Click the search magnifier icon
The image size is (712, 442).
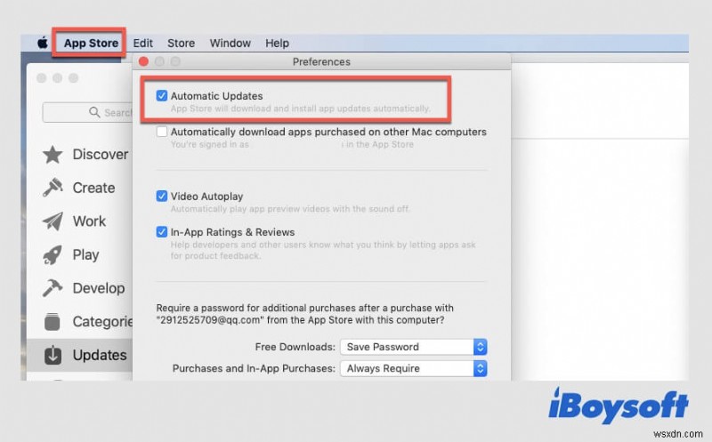coord(94,112)
